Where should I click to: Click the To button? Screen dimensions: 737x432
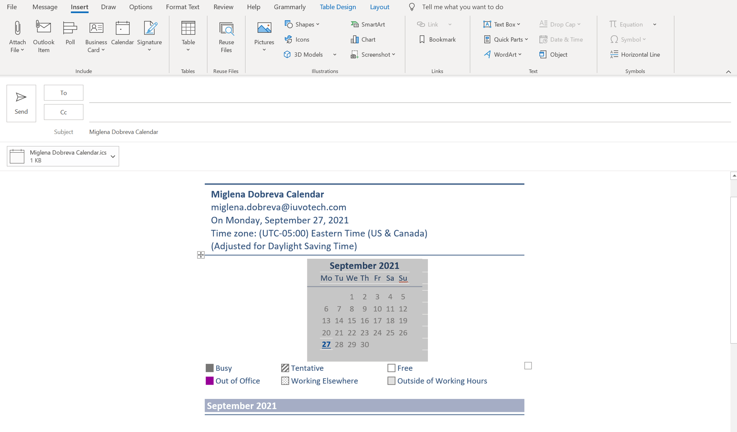click(x=63, y=92)
